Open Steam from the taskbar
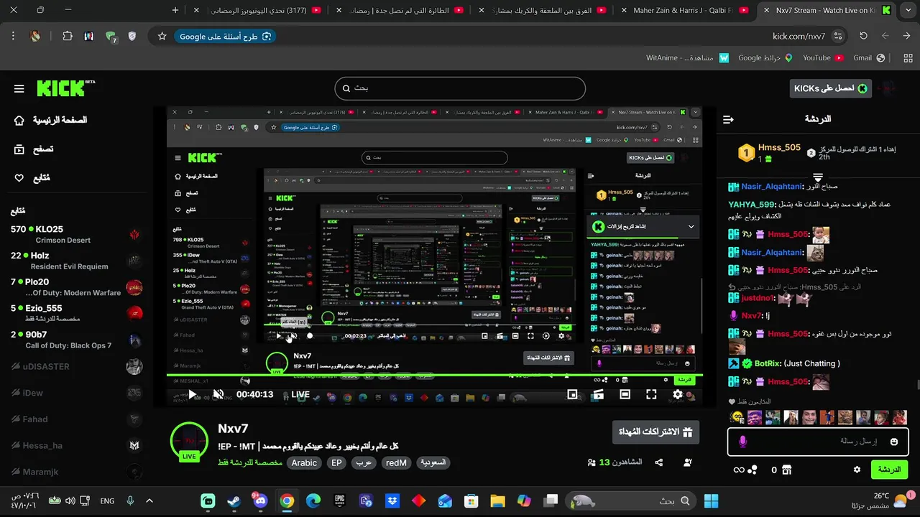 pyautogui.click(x=234, y=501)
